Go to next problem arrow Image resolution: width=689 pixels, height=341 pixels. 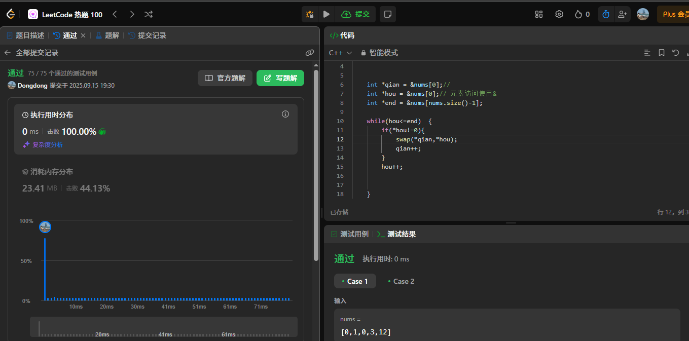(x=132, y=14)
